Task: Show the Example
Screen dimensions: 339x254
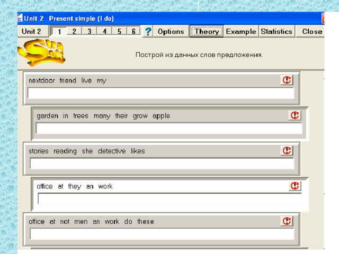Action: click(241, 32)
